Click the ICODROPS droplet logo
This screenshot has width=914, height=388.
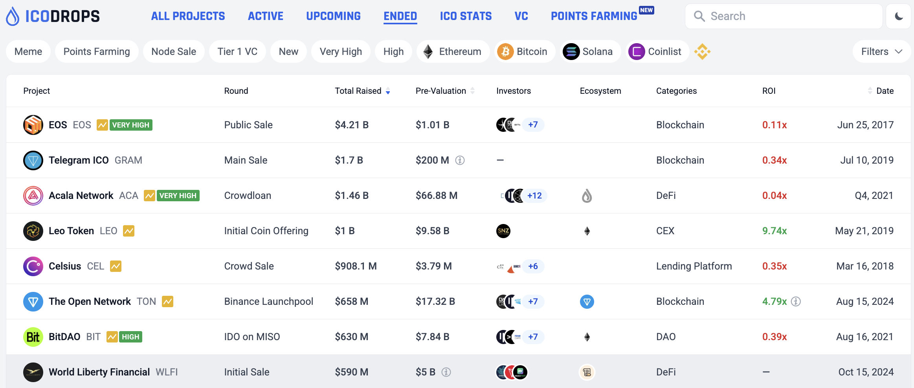click(x=13, y=16)
